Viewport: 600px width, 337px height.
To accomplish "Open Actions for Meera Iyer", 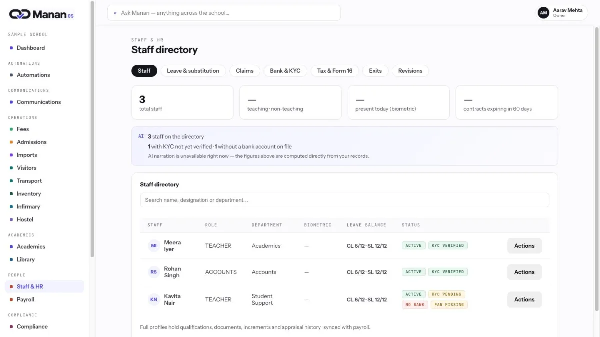I will pos(524,246).
